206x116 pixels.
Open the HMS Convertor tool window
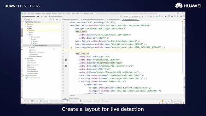point(72,101)
